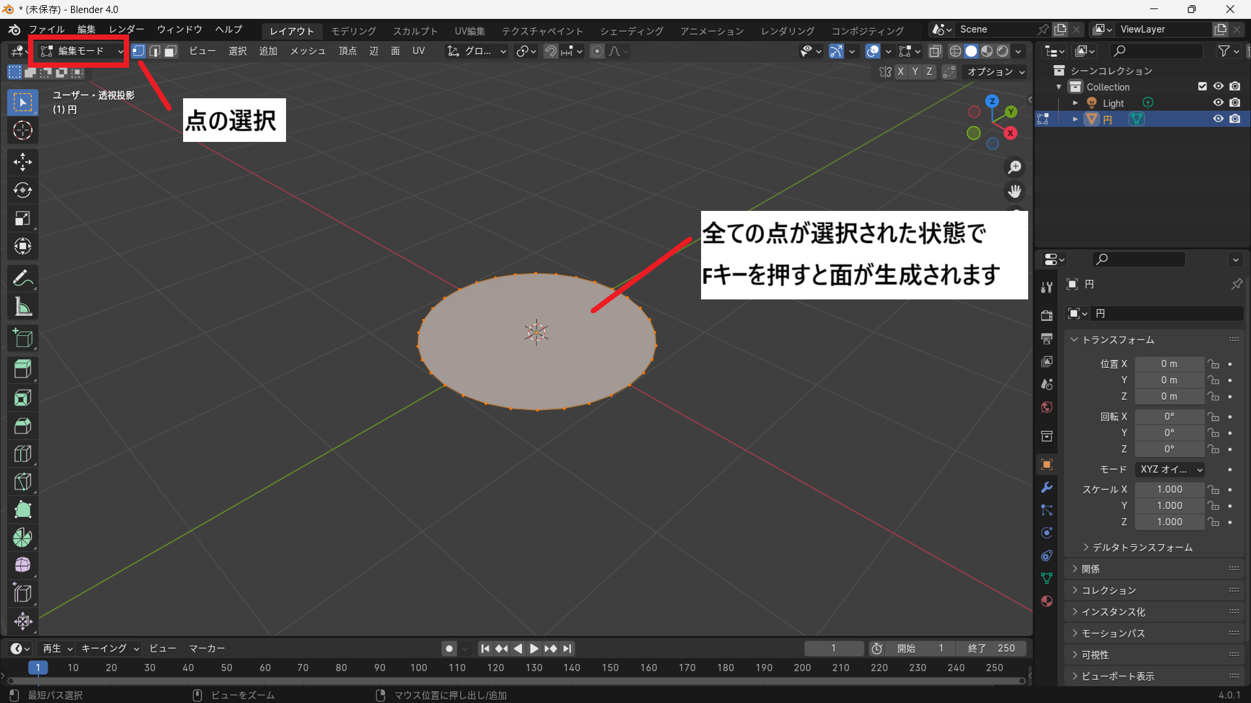Viewport: 1251px width, 703px height.
Task: Expand the デルタトランスフォーム panel
Action: [x=1142, y=547]
